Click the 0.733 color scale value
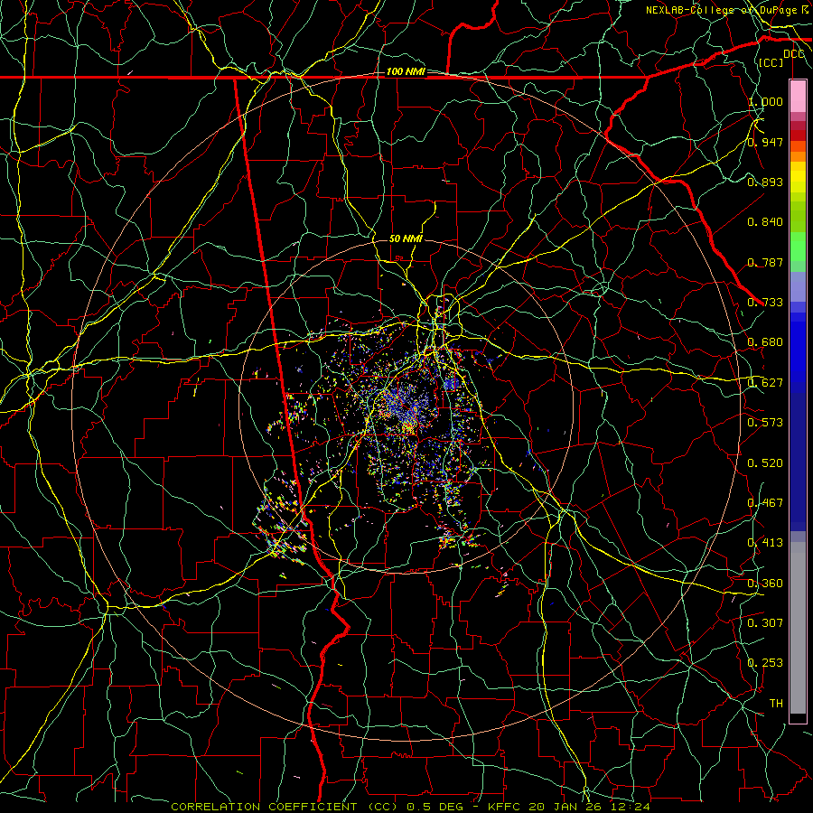813x813 pixels. [765, 303]
